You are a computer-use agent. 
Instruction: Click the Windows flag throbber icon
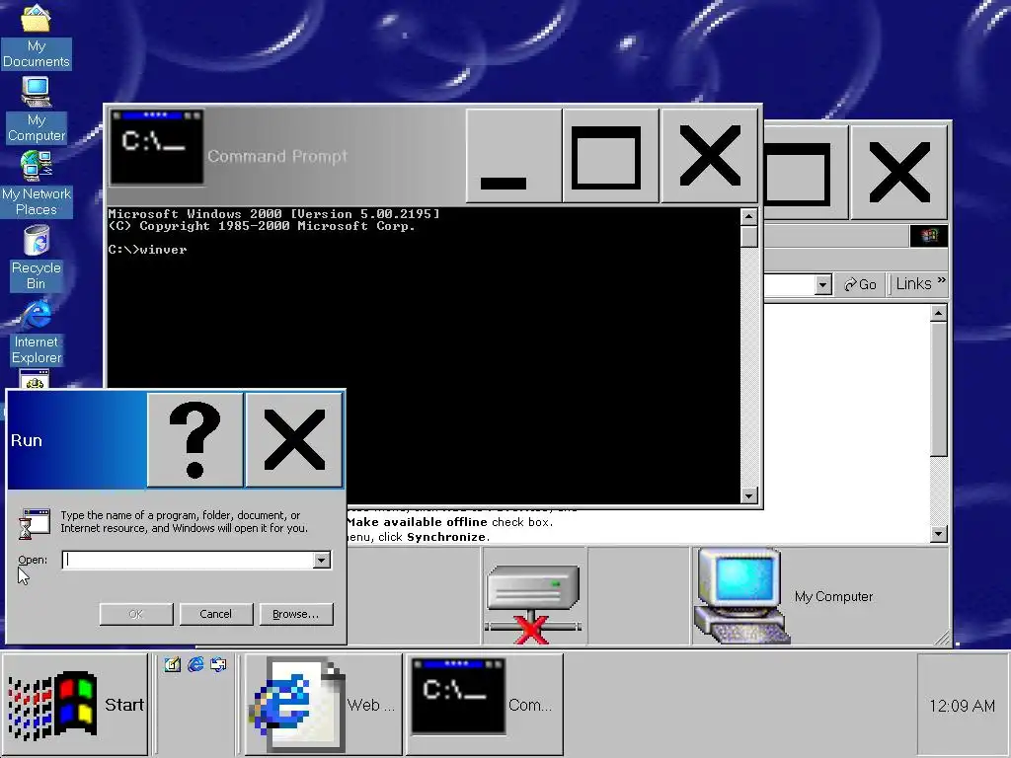(928, 236)
